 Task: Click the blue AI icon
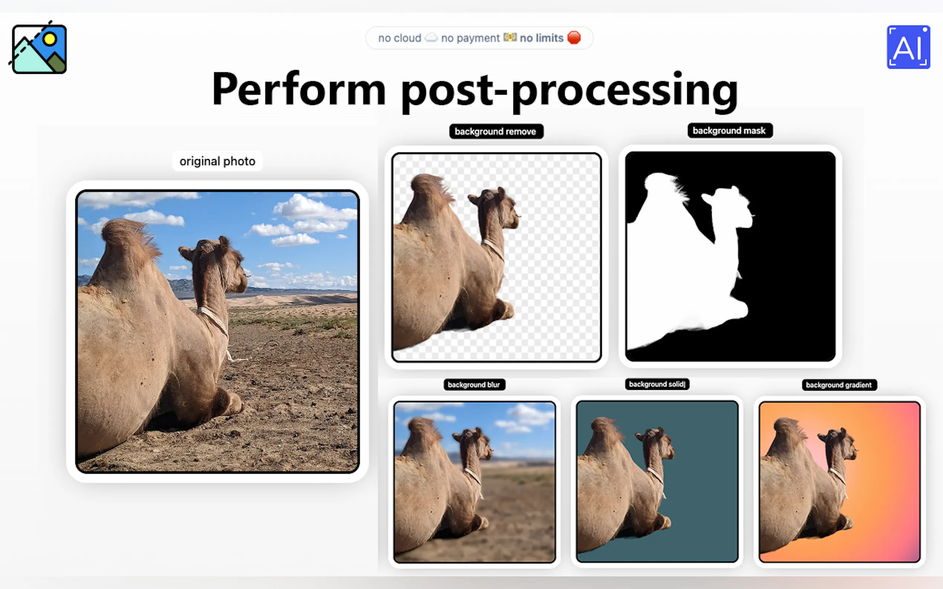908,47
